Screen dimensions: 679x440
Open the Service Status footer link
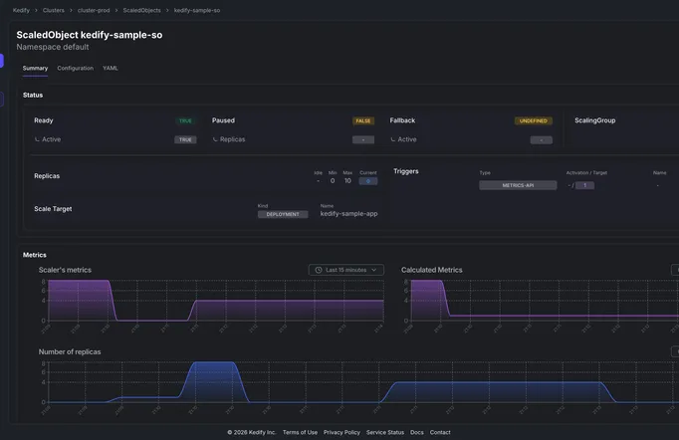pos(385,432)
